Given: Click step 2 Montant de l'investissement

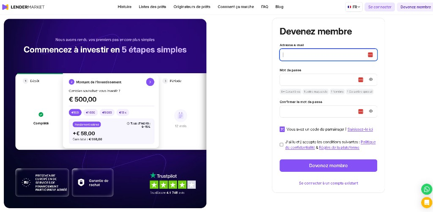Looking at the screenshot, I should [x=95, y=82].
